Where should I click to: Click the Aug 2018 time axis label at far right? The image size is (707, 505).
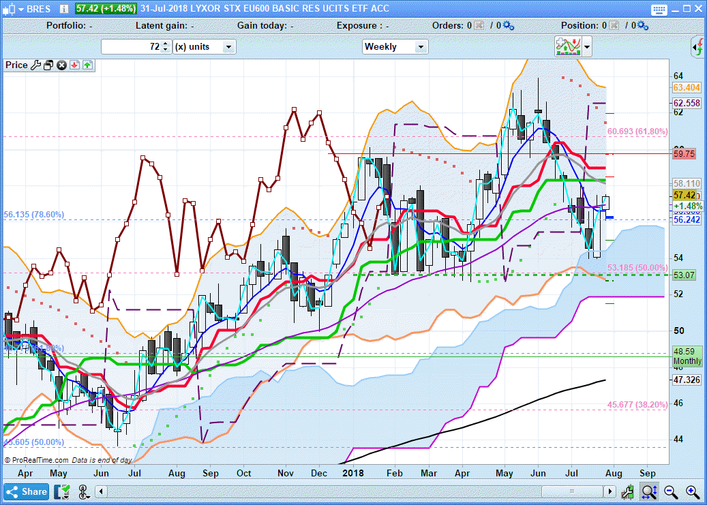click(x=614, y=474)
